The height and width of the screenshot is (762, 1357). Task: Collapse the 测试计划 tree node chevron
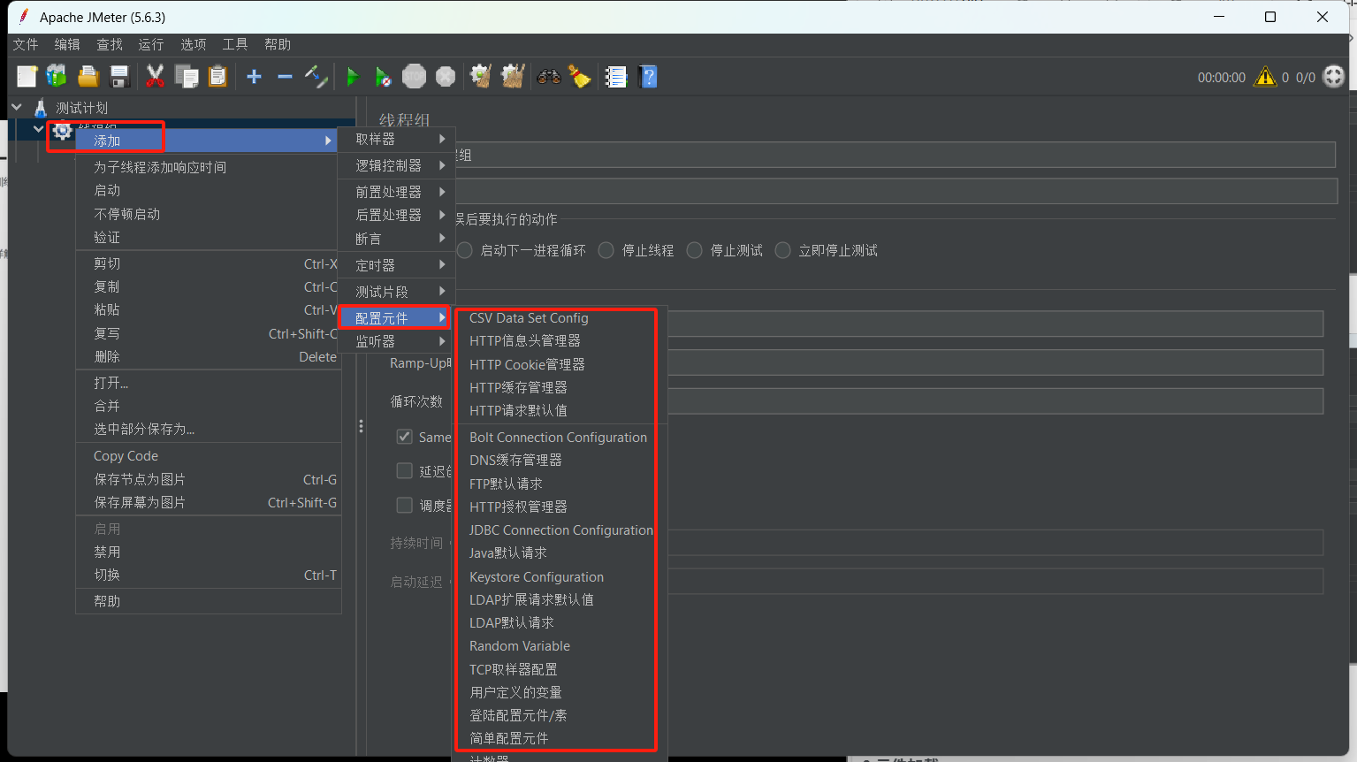[x=17, y=108]
